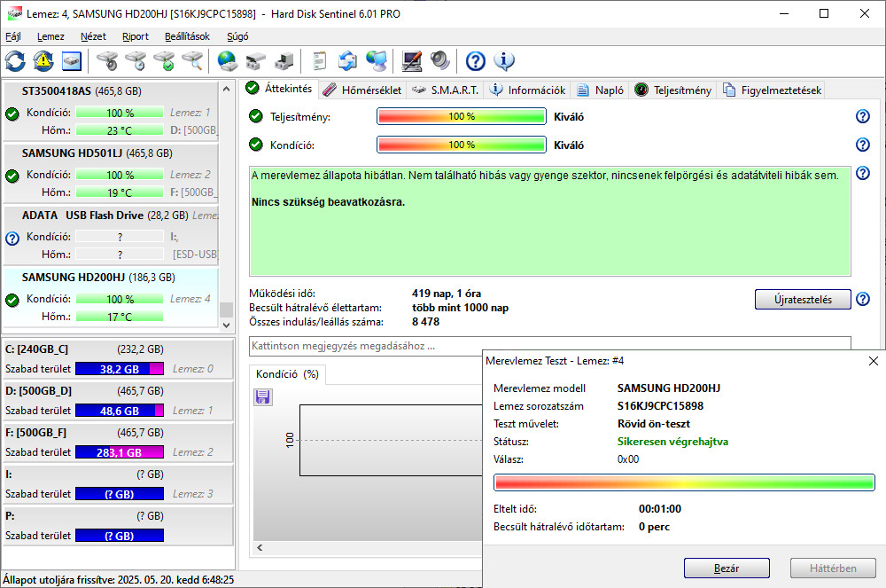Viewport: 886px width, 588px height.
Task: Click green check icon of ST3500418AS disk
Action: tap(12, 114)
